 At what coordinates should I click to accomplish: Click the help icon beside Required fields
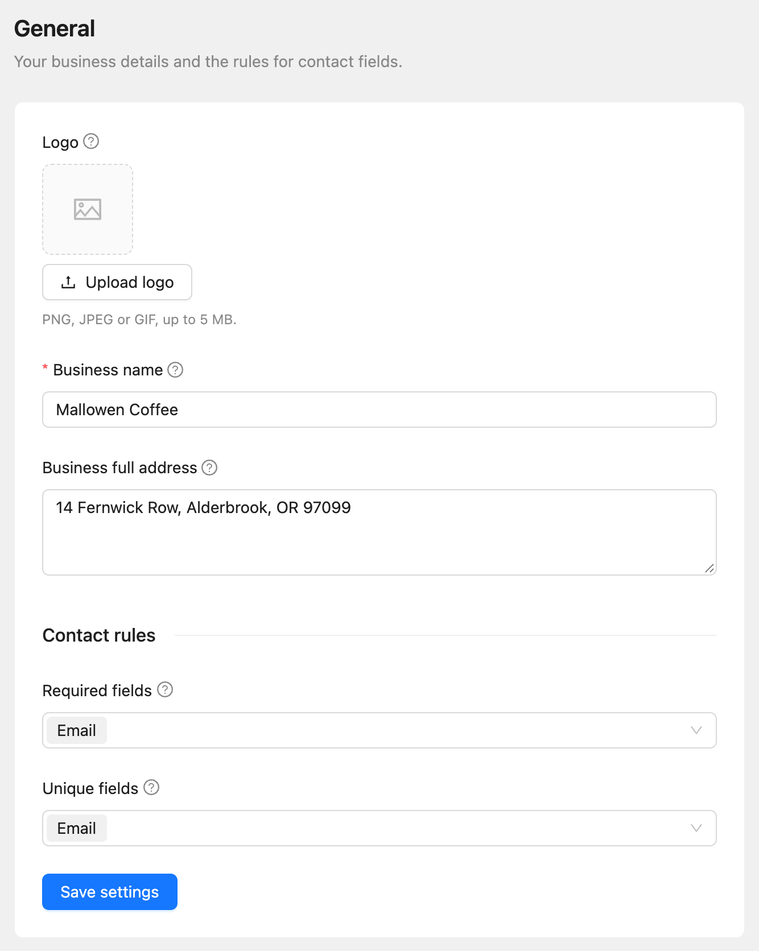[165, 689]
